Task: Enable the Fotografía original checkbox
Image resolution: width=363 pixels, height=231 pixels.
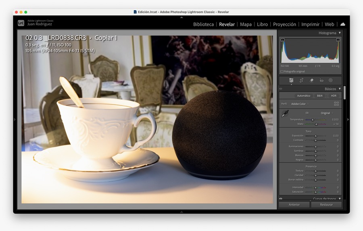Action: 282,71
